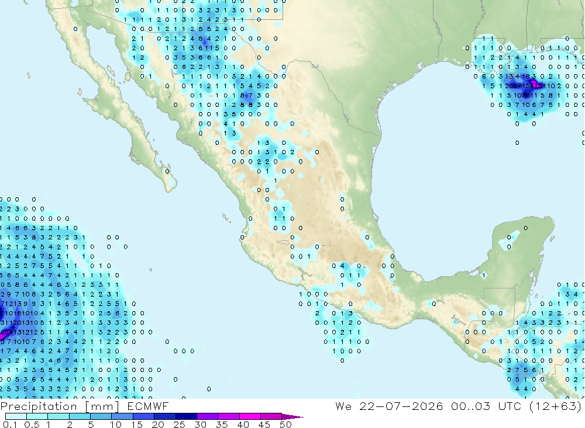Click the "[mm]" unit label
Screen dimensions: 585x428
pyautogui.click(x=102, y=406)
